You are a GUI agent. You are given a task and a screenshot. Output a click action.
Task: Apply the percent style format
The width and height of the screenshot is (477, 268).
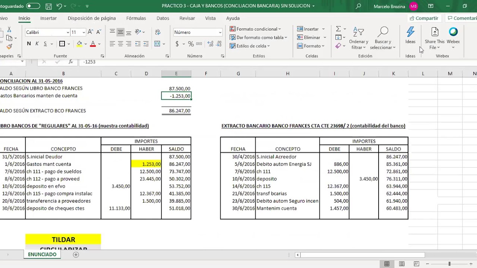(191, 44)
